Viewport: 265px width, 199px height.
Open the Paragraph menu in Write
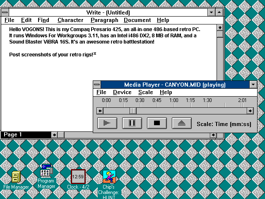[x=104, y=20]
